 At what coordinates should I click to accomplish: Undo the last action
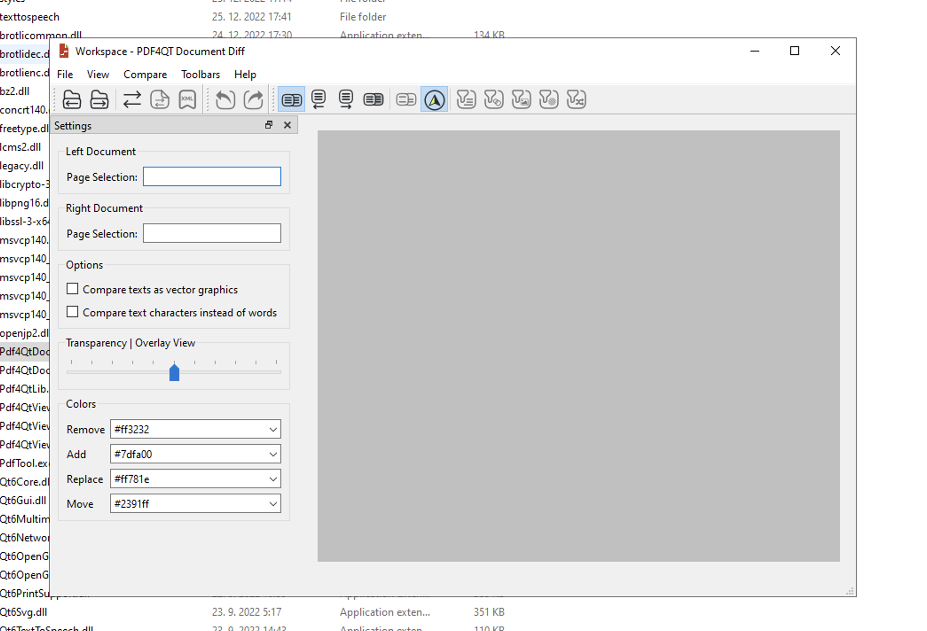[x=225, y=99]
